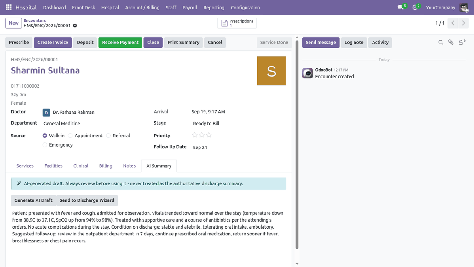Screen dimensions: 474x267
Task: Click the form's vertical scrollbar
Action: (297, 145)
